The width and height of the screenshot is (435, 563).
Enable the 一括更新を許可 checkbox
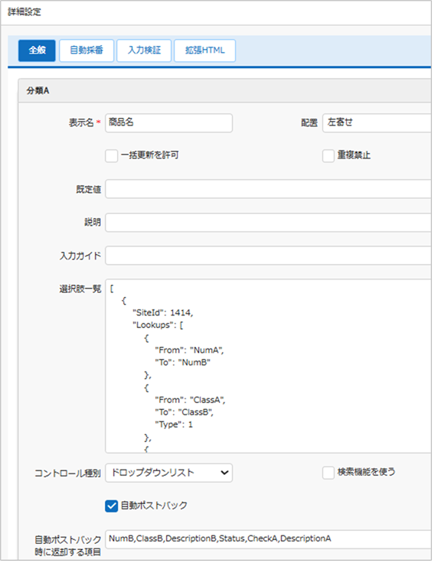tap(111, 155)
